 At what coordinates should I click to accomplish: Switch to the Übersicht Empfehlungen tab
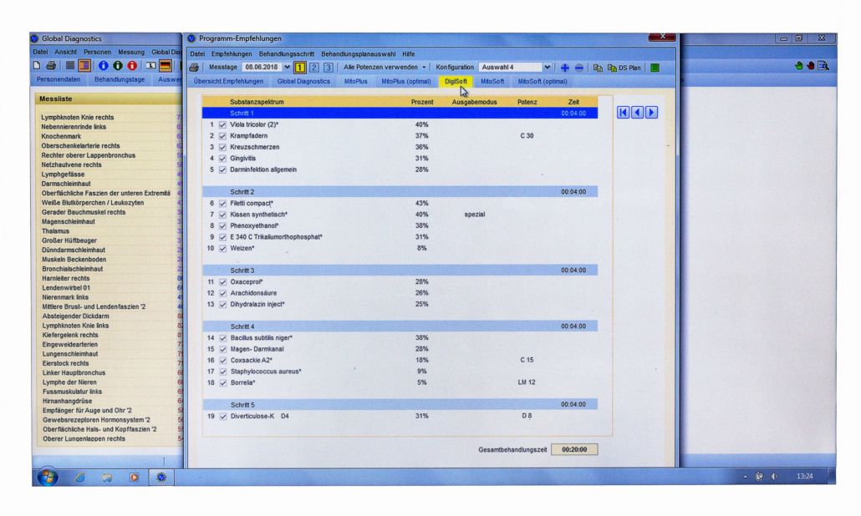(228, 81)
